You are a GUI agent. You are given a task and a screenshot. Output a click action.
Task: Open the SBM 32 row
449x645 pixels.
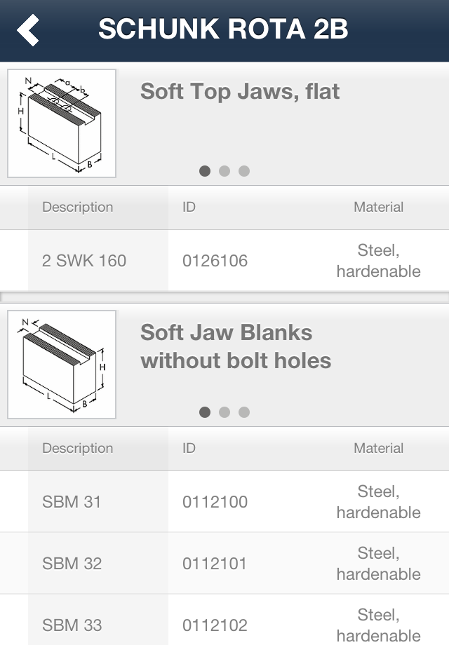[x=224, y=563]
